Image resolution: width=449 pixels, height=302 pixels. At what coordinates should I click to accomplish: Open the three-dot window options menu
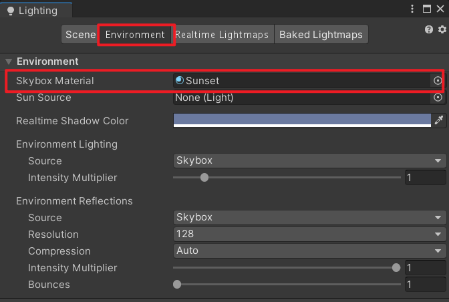click(x=412, y=9)
